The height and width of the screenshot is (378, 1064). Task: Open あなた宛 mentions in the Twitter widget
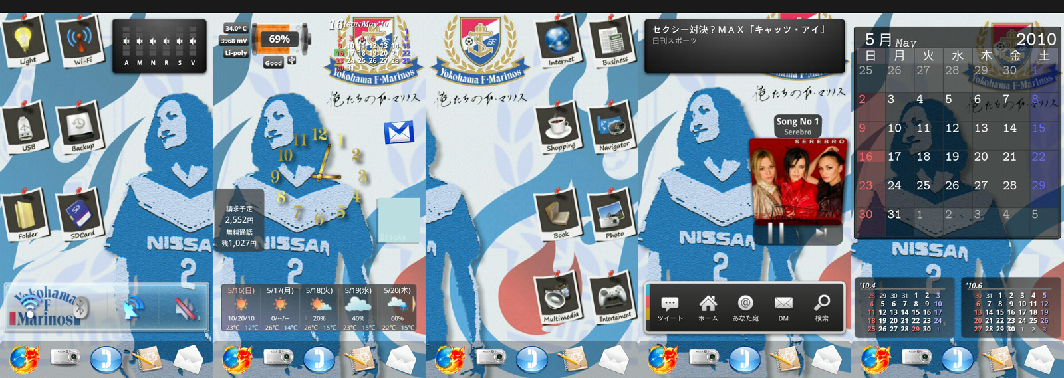[x=745, y=308]
